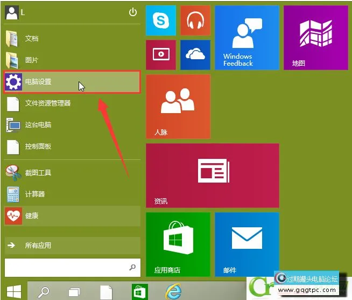Click the power button icon
The width and height of the screenshot is (352, 300).
coord(133,12)
